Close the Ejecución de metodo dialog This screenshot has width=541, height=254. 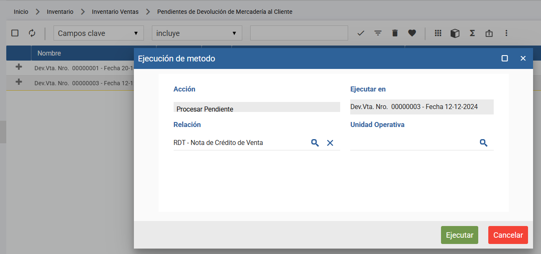pos(523,58)
